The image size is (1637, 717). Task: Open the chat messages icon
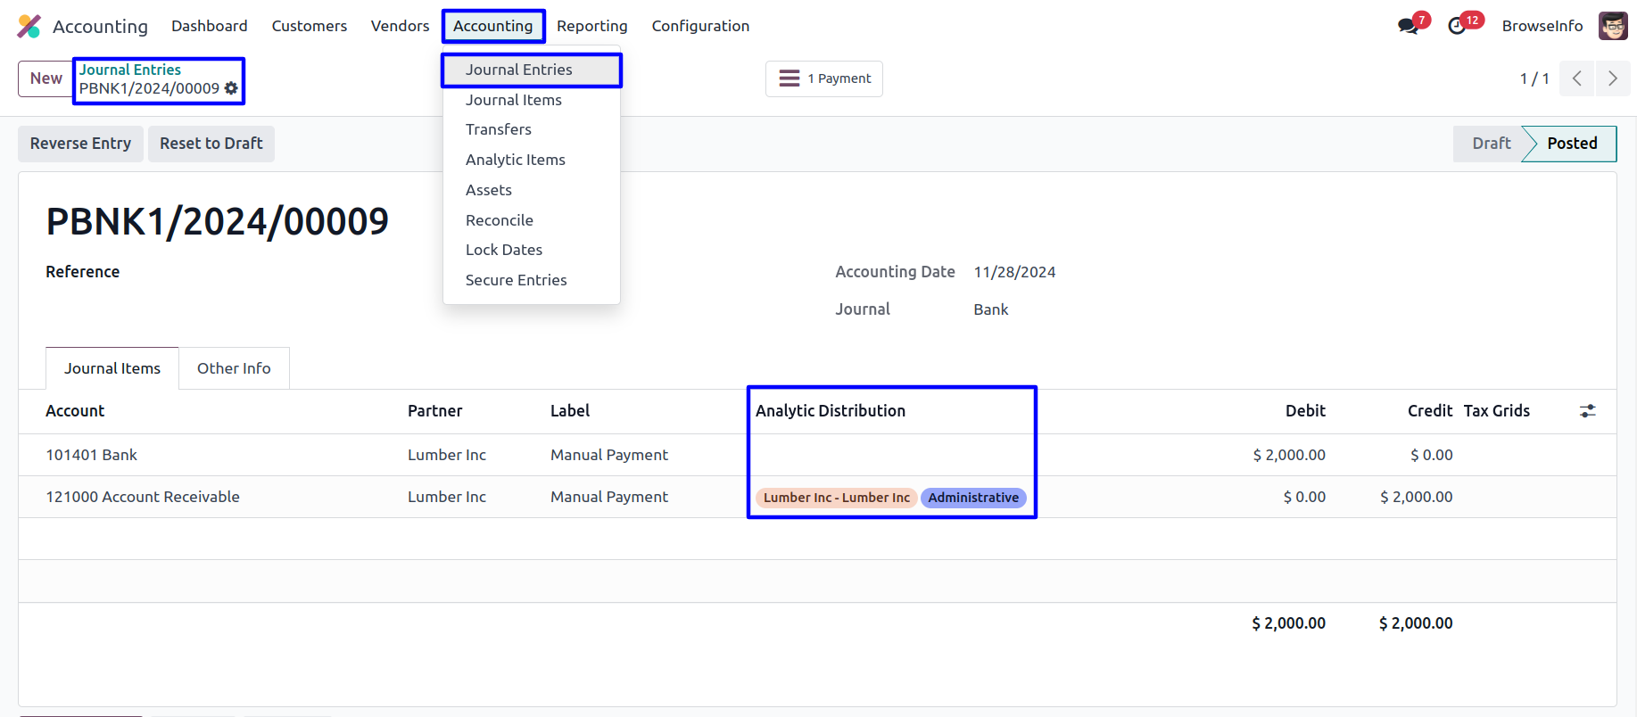pyautogui.click(x=1409, y=26)
